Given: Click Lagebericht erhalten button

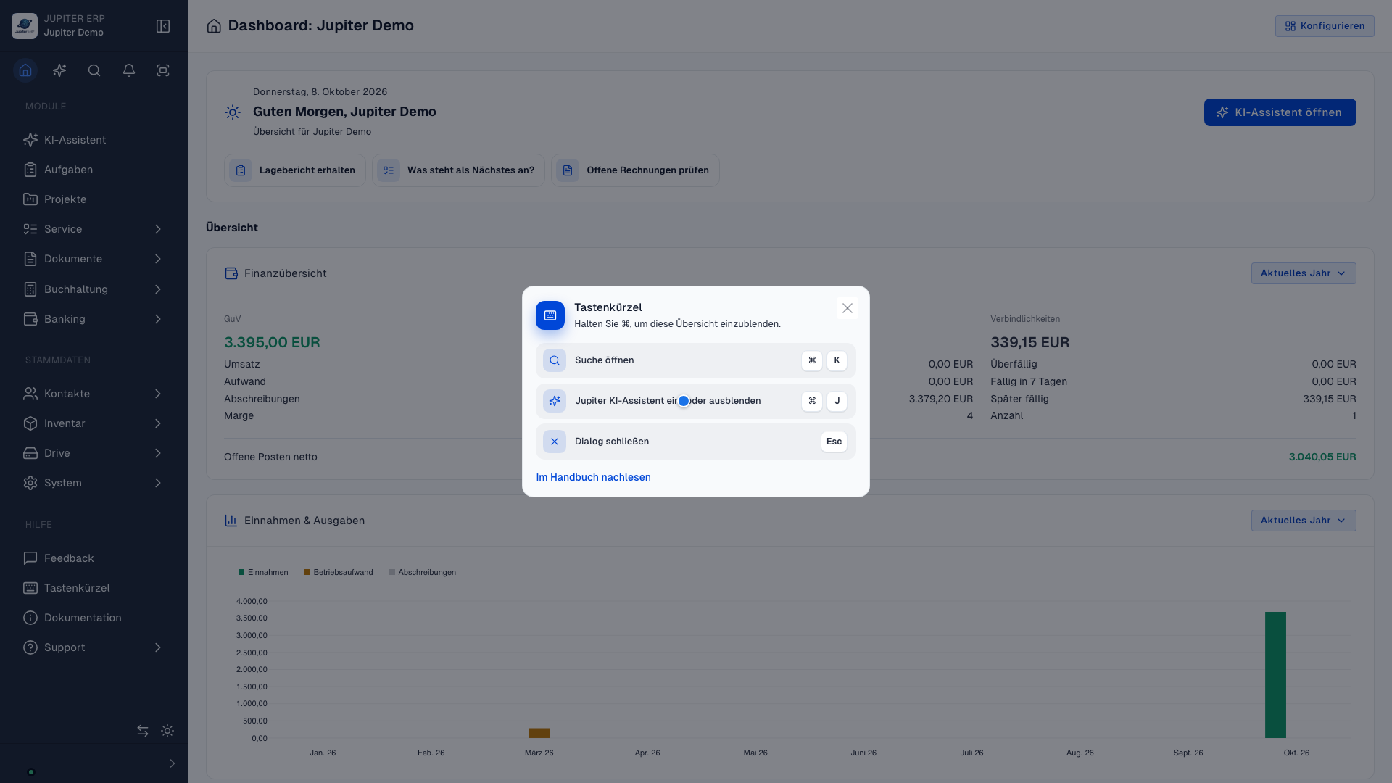Looking at the screenshot, I should click(295, 170).
